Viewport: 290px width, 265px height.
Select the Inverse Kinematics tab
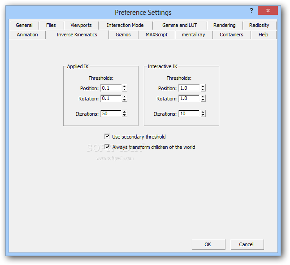click(x=77, y=35)
